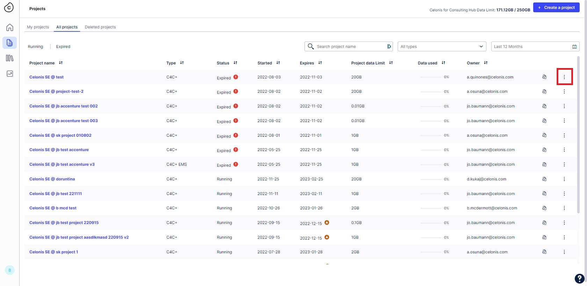Focus the Search project name field
Viewport: 587px width, 286px height.
349,46
